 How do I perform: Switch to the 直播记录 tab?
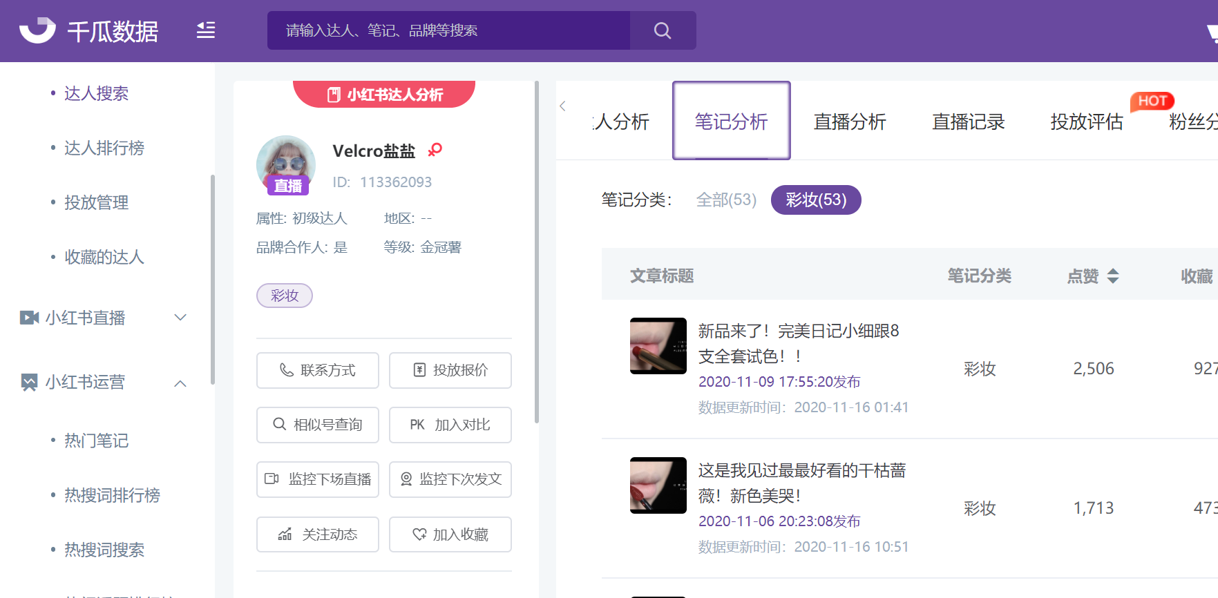pyautogui.click(x=969, y=122)
